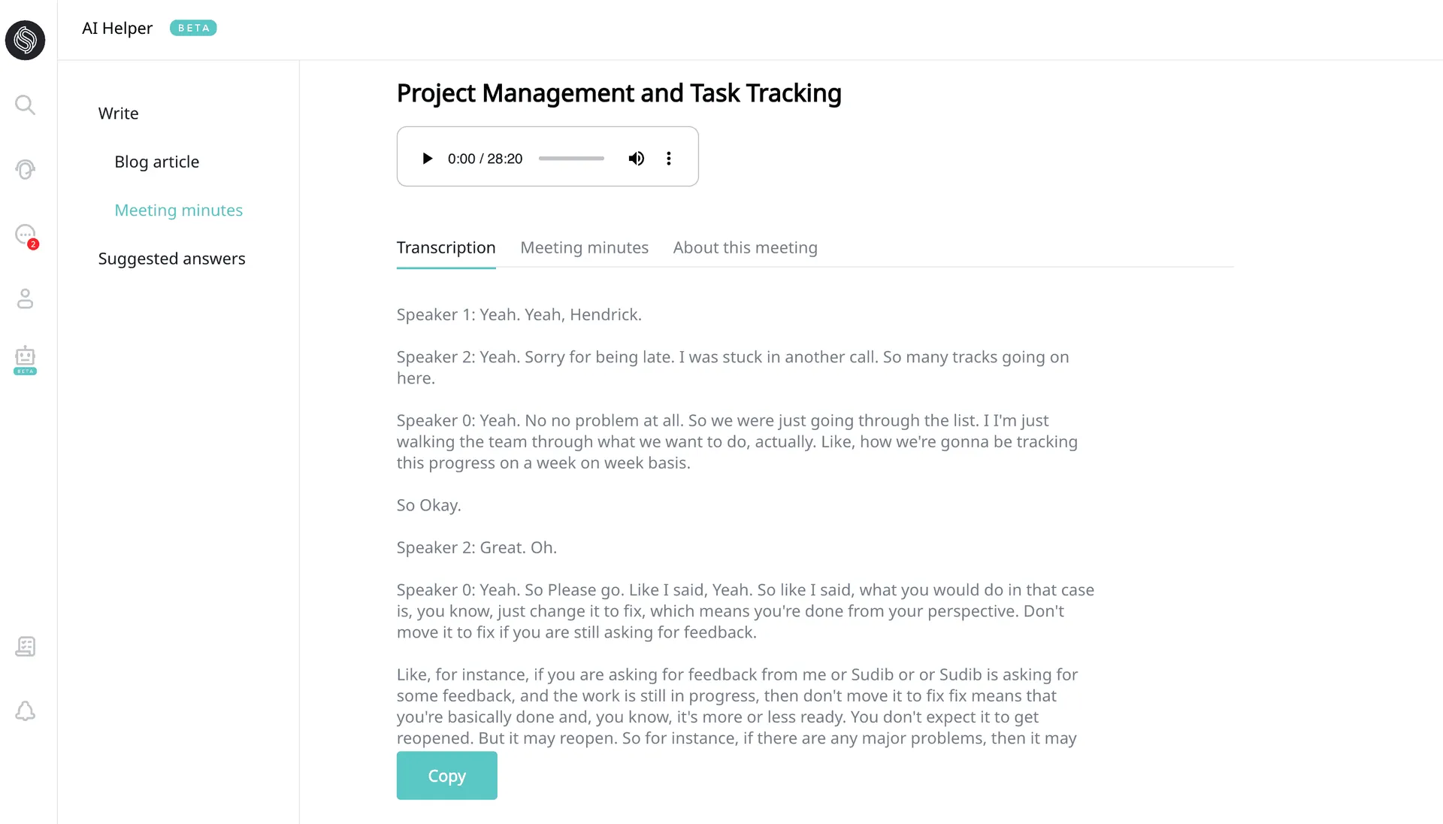1443x824 pixels.
Task: Select Meeting minutes in left navigation
Action: (x=178, y=211)
